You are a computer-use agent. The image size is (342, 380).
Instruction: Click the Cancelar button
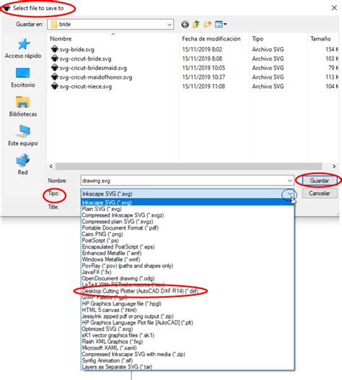[x=319, y=193]
